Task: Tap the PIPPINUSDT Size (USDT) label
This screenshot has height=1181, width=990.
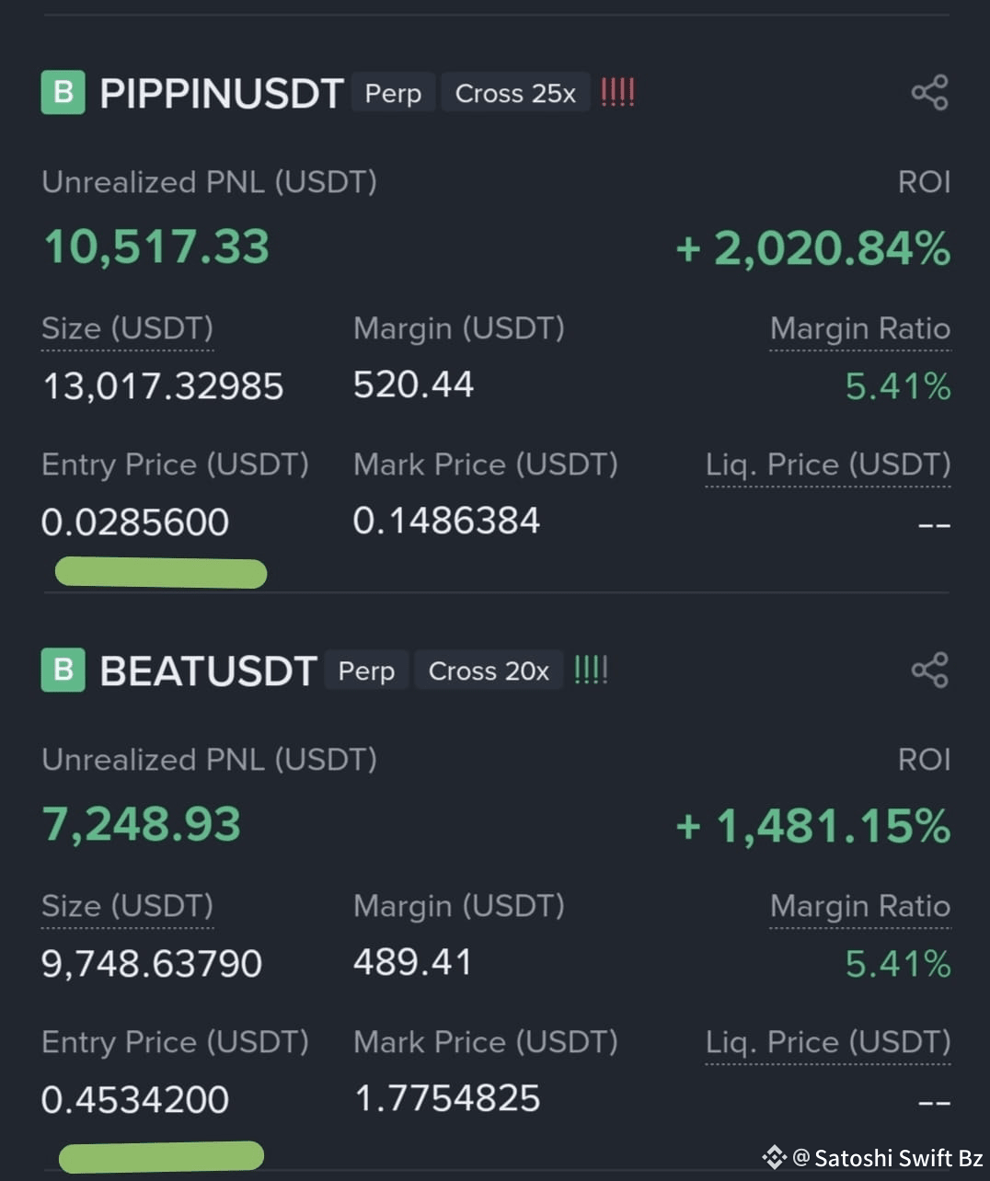Action: (128, 329)
